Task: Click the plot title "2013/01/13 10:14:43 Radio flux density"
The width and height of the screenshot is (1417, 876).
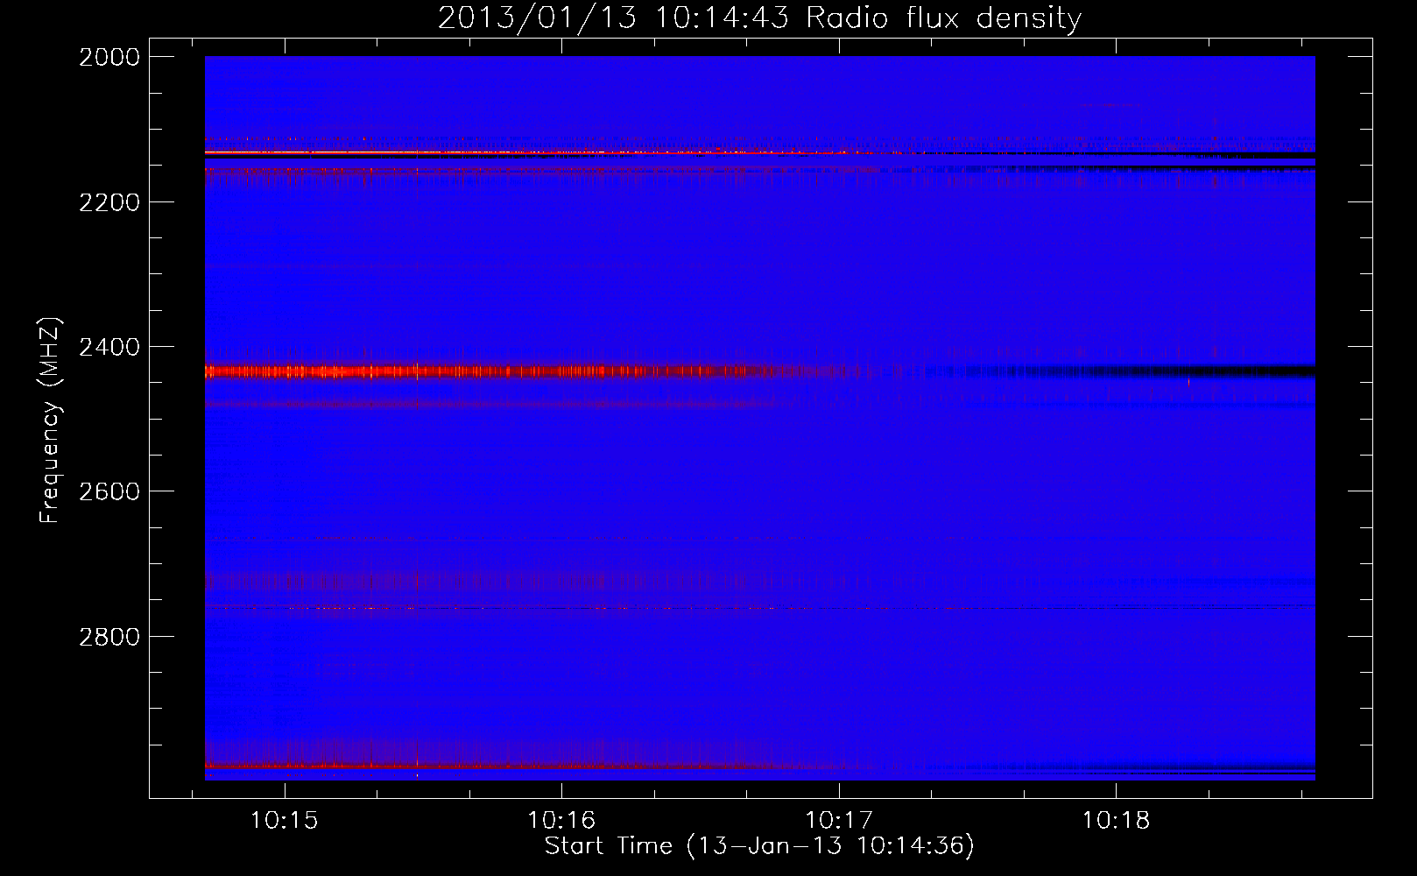Action: (x=759, y=18)
